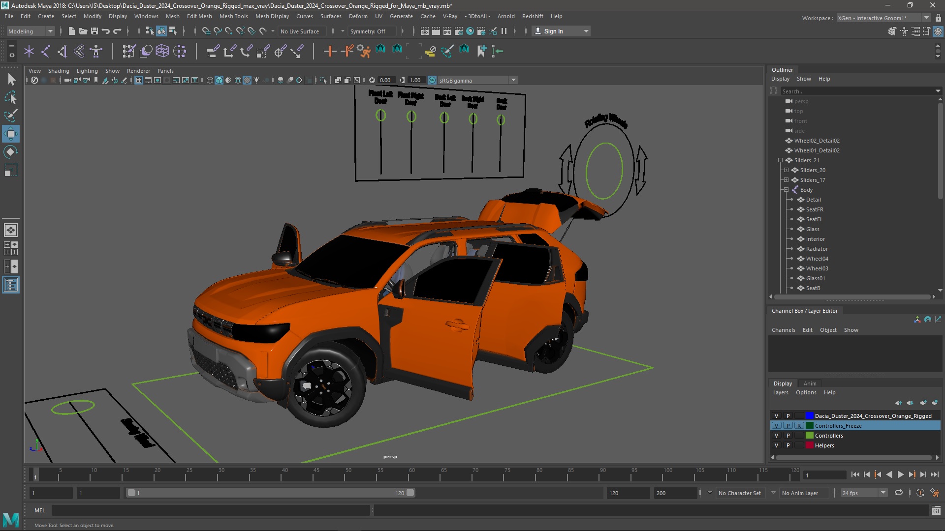
Task: Toggle playback P of Helpers layer
Action: coord(788,445)
